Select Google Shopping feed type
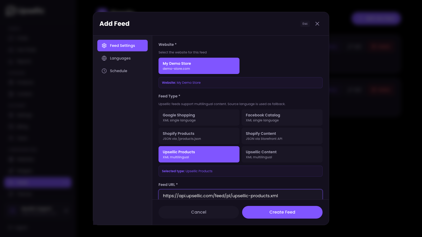This screenshot has height=237, width=422. click(x=199, y=117)
